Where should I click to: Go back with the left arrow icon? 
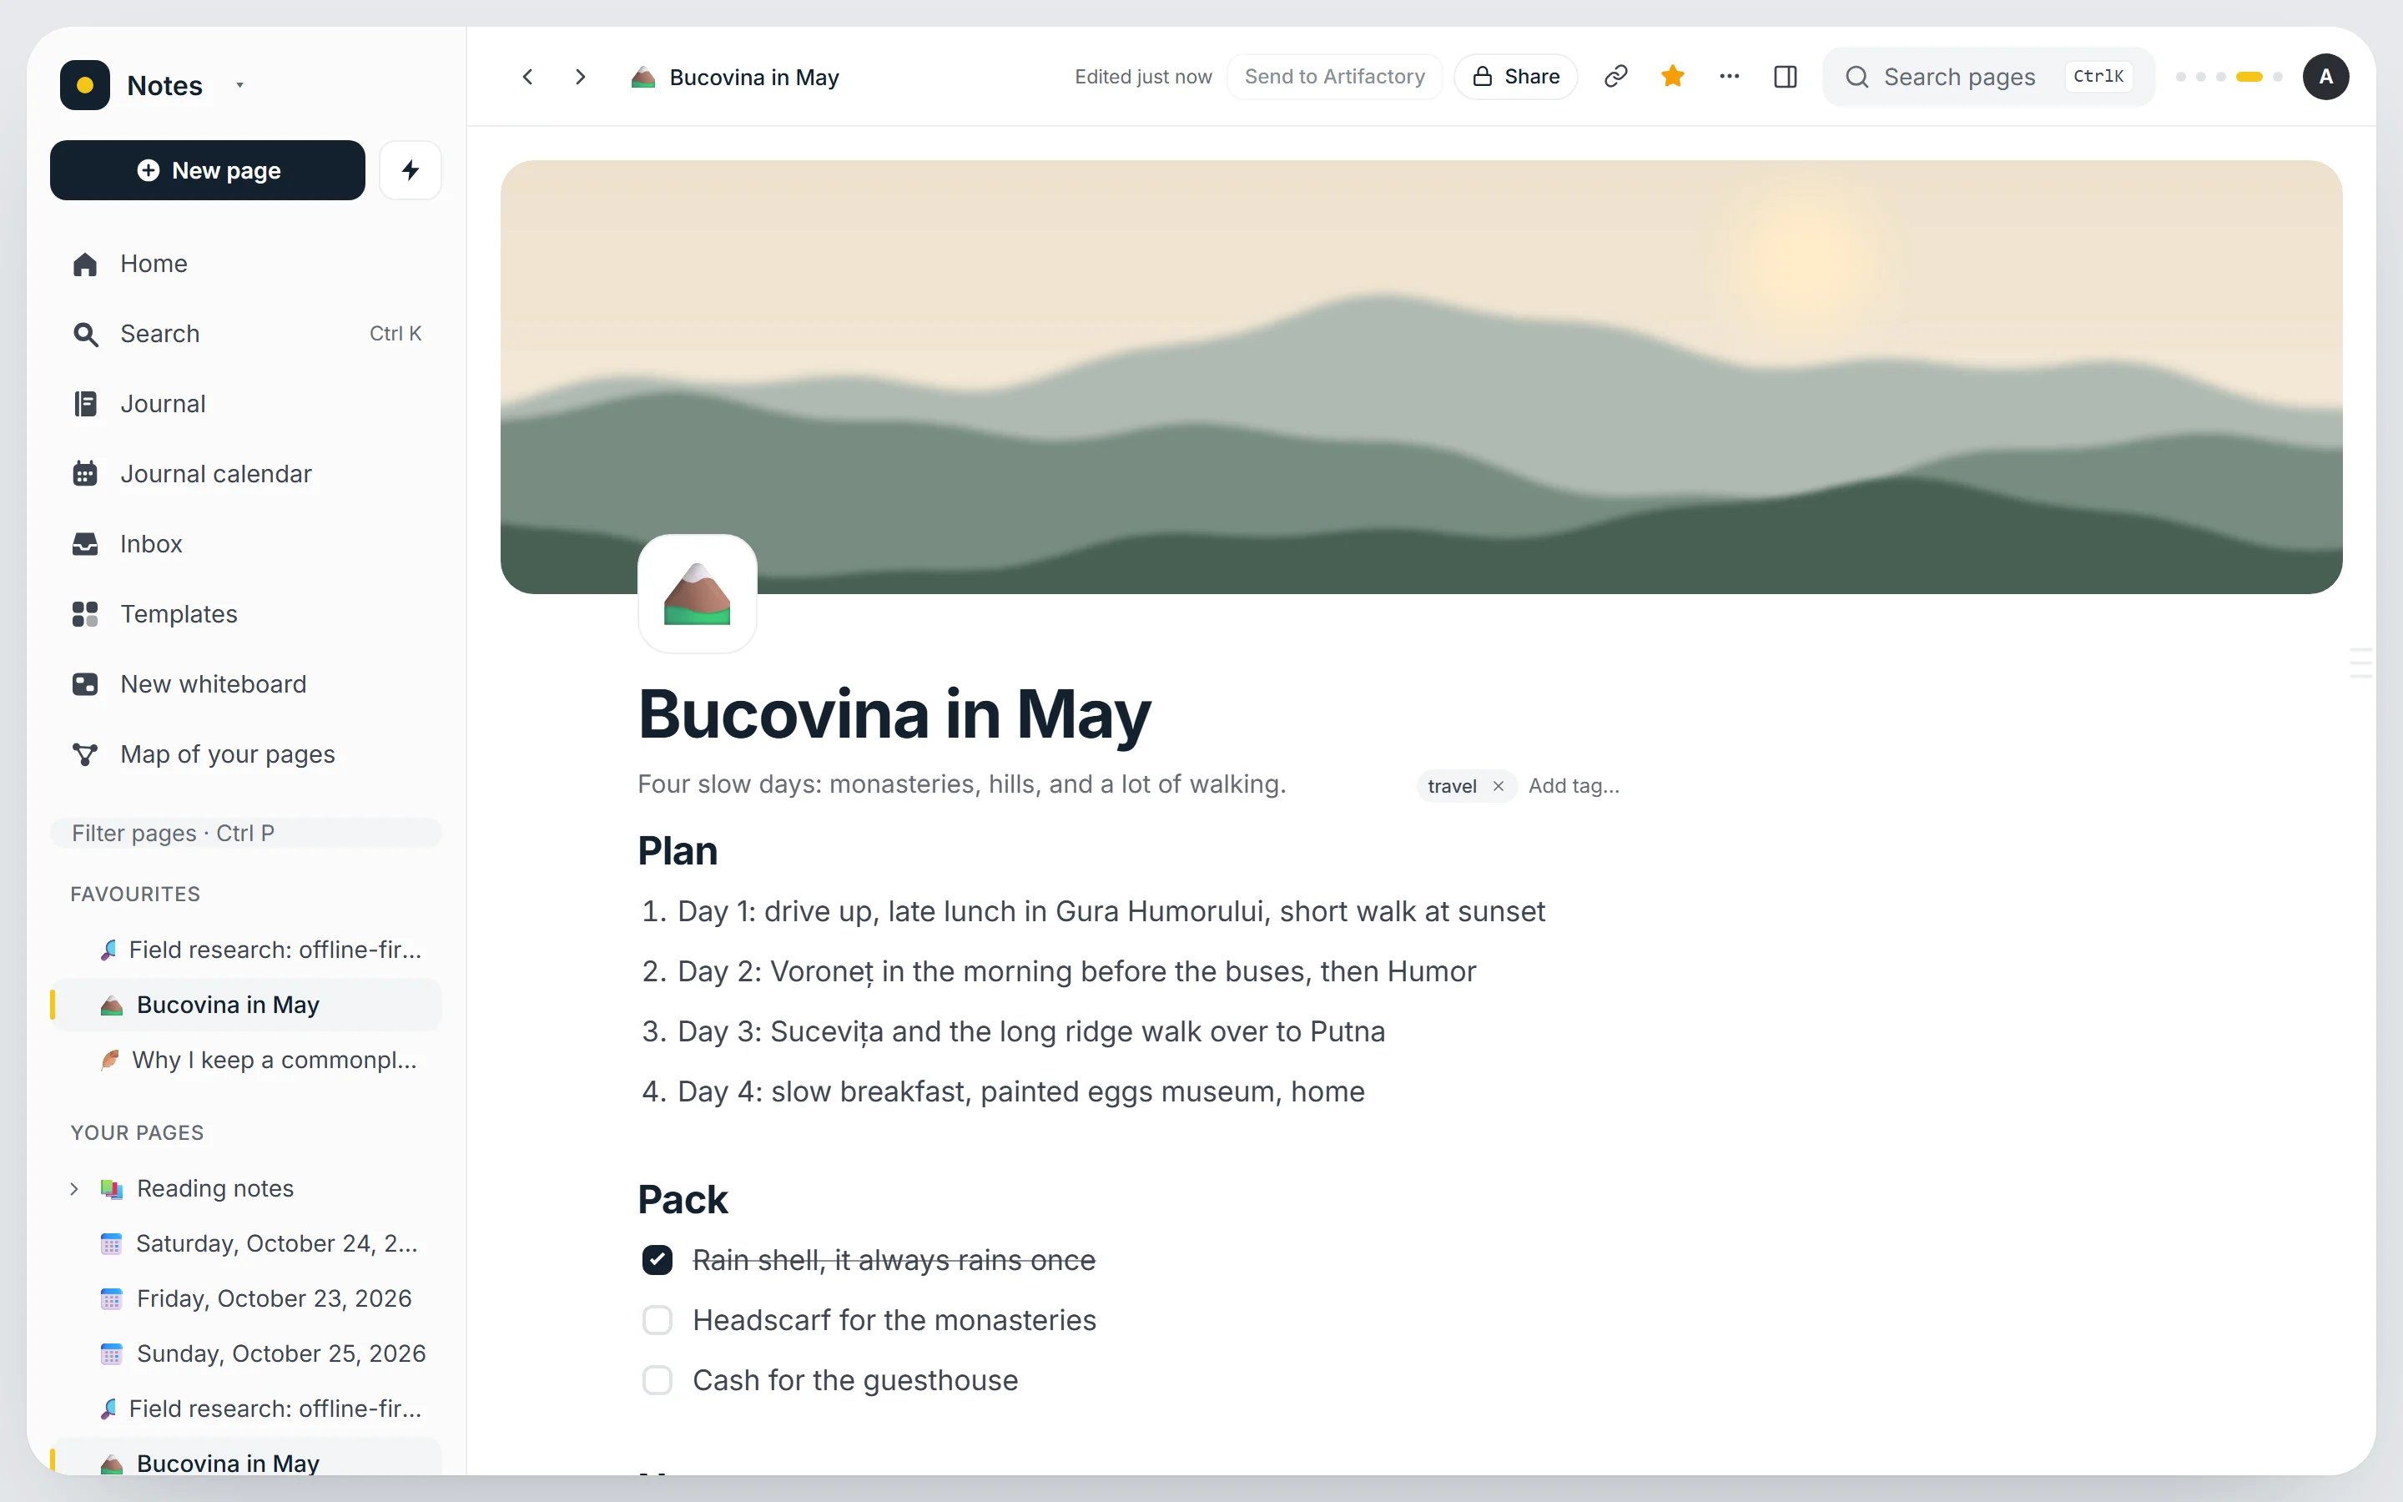528,77
